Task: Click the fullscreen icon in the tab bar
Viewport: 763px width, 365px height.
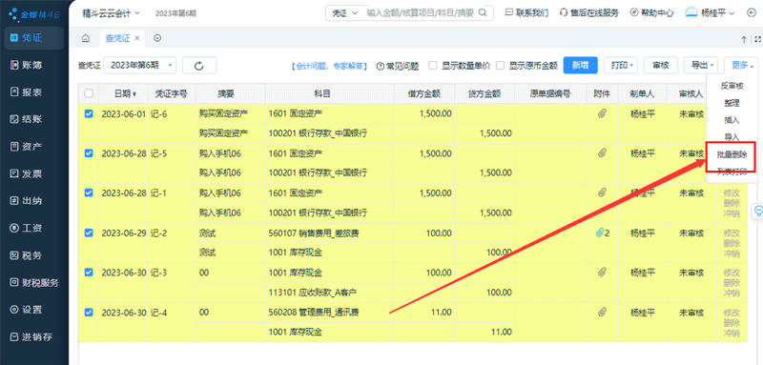Action: point(756,39)
